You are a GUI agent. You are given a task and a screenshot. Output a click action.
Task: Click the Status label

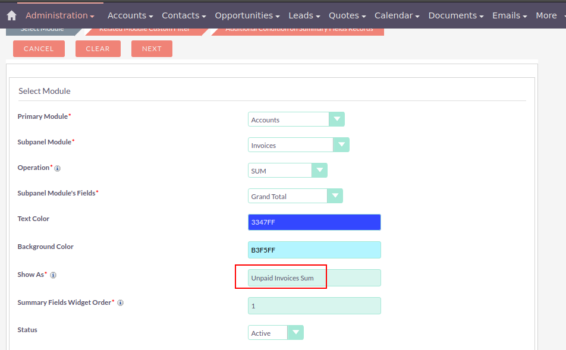coord(27,330)
